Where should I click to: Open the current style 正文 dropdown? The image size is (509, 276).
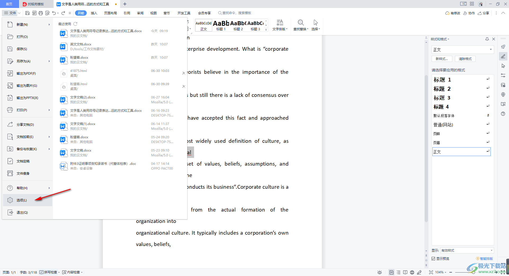491,50
